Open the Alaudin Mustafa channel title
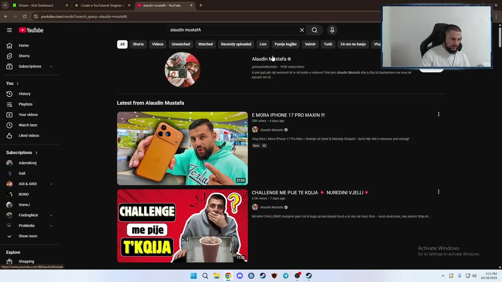This screenshot has height=282, width=502. point(269,59)
